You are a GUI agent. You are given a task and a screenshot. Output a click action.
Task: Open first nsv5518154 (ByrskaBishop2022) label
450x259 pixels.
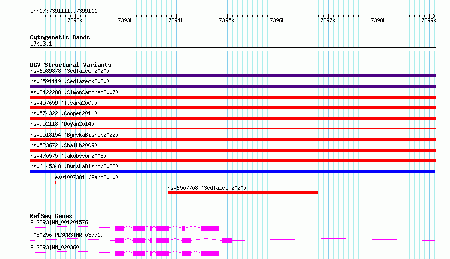point(74,135)
